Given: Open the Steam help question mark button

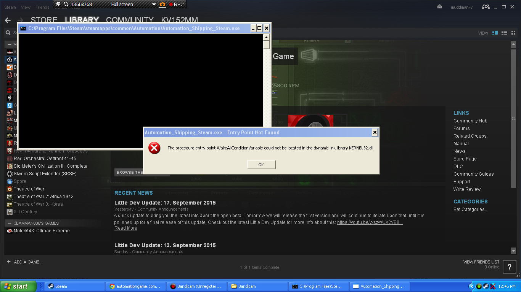Looking at the screenshot, I should pyautogui.click(x=510, y=267).
